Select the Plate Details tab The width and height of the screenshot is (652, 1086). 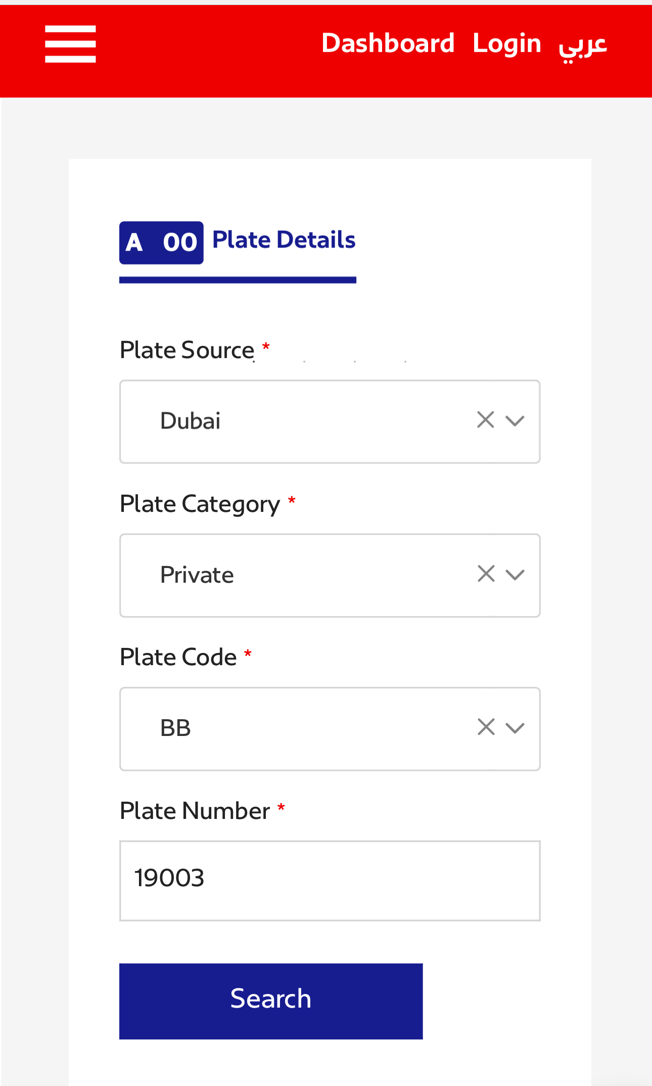(x=284, y=240)
